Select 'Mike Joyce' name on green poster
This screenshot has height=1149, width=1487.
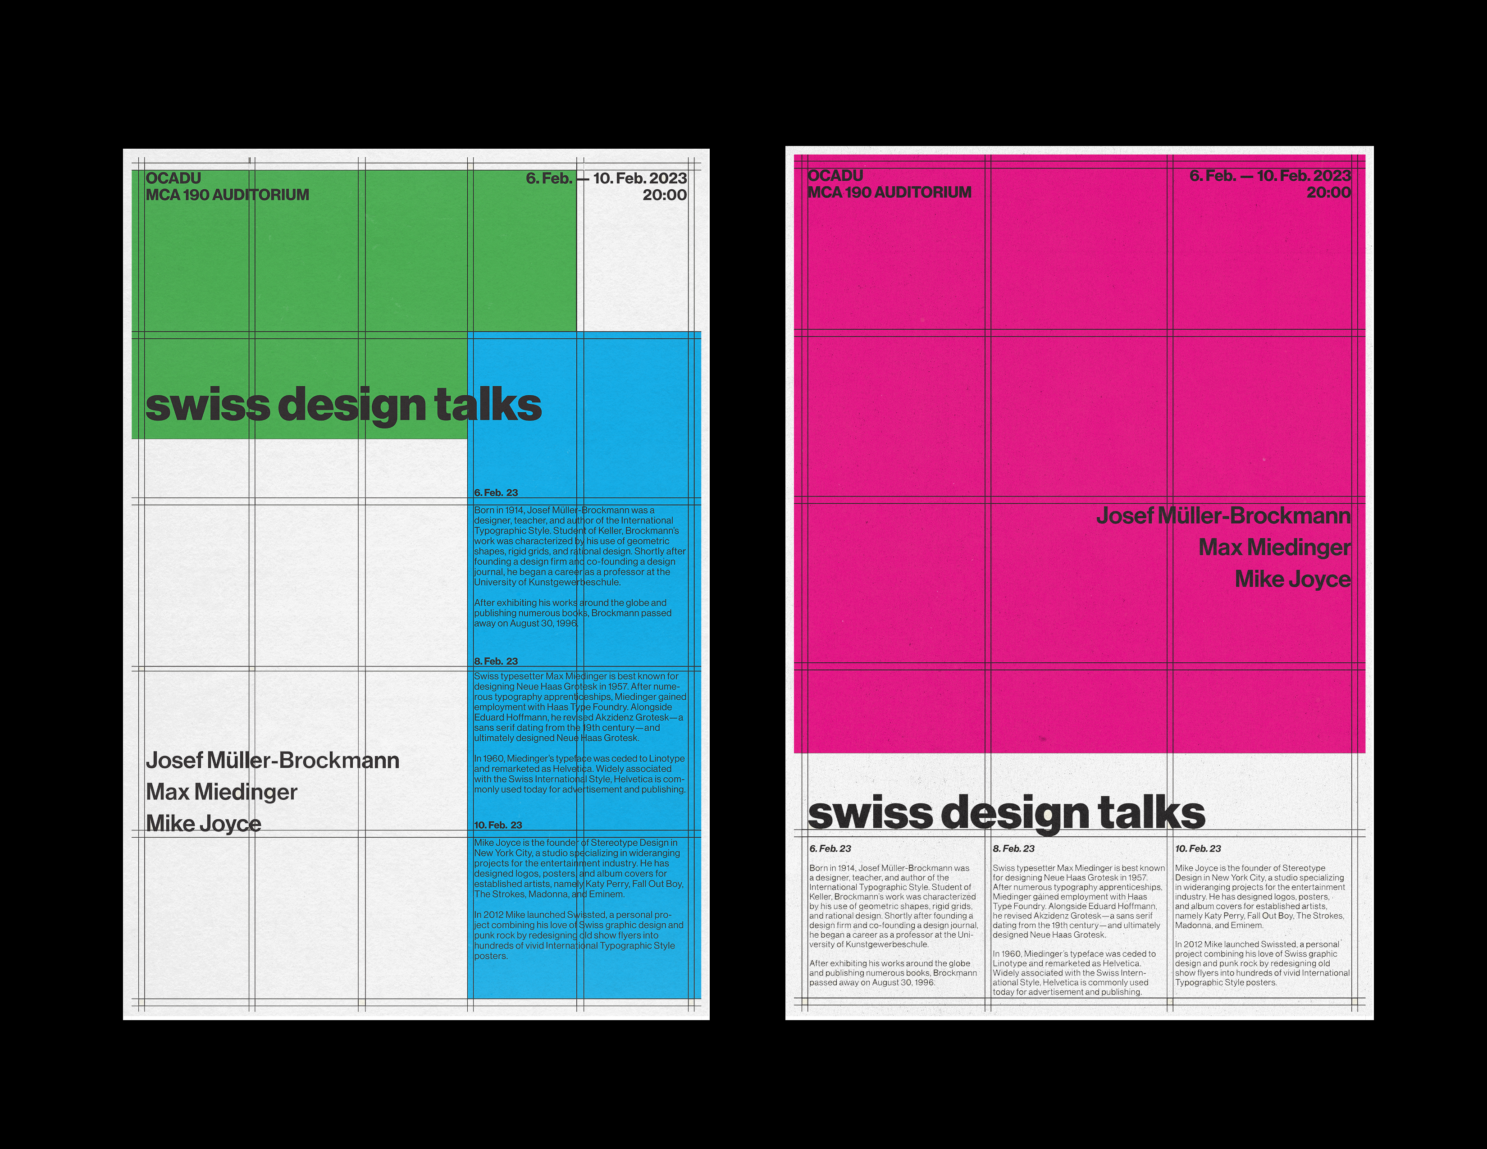203,824
